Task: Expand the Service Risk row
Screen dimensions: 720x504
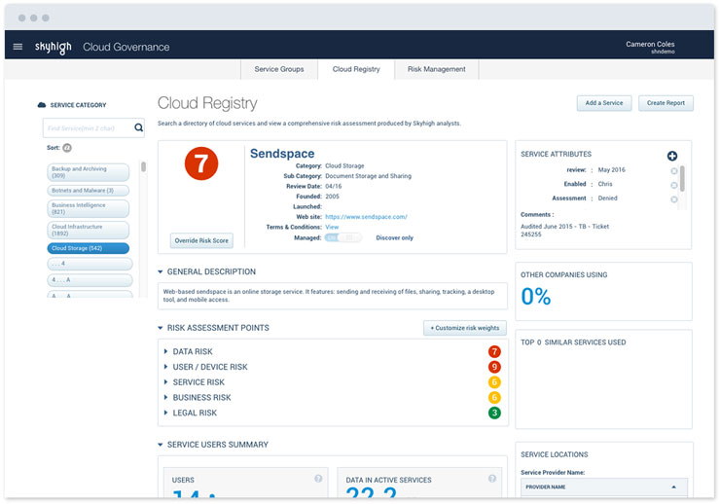Action: 165,382
